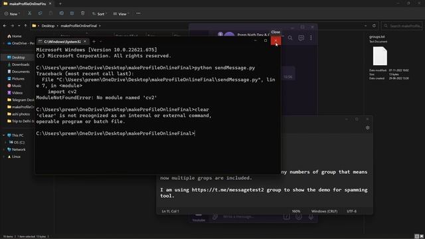
Task: Open the Telegram chat three-dot menu
Action: coord(311,38)
